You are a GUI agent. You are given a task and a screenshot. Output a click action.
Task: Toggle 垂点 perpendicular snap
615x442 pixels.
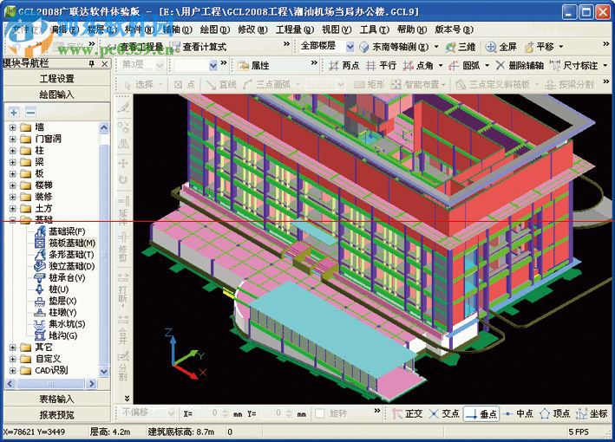pyautogui.click(x=481, y=413)
